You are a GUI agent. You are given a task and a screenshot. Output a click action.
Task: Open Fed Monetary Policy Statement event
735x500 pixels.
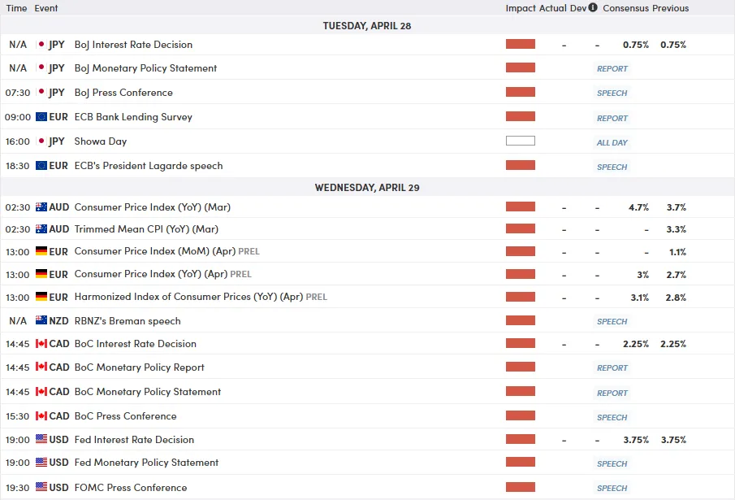coord(147,463)
